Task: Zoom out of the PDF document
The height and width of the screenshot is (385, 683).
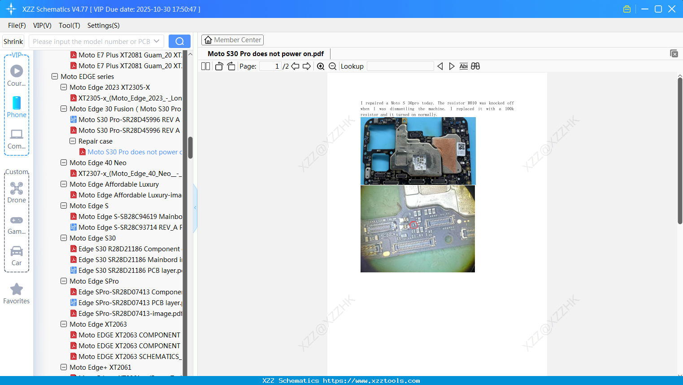Action: pos(332,66)
